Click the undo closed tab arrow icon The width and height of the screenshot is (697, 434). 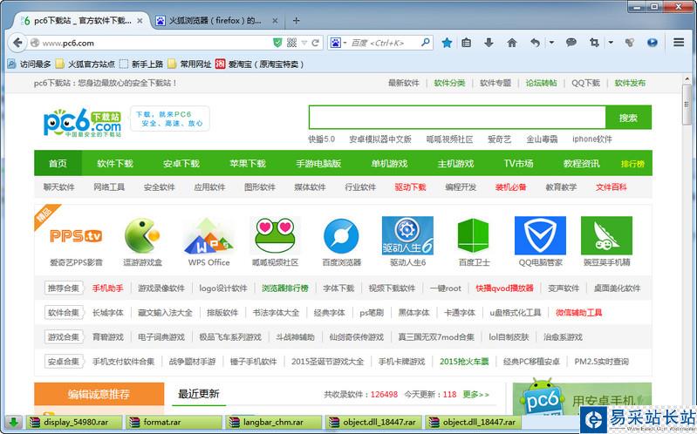click(x=536, y=43)
